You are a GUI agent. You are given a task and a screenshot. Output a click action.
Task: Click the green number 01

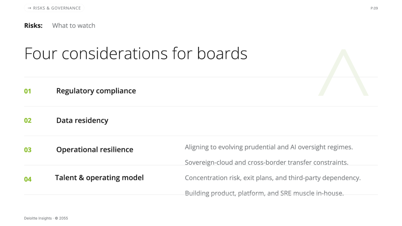coord(27,91)
